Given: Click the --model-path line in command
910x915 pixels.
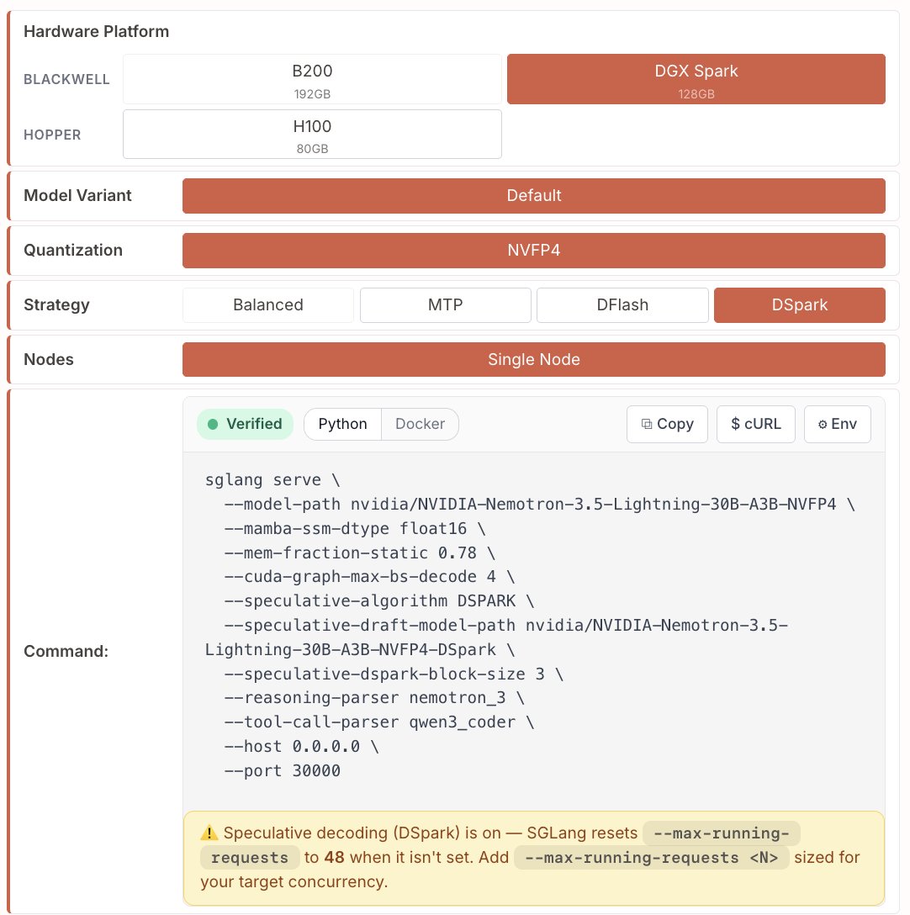Looking at the screenshot, I should pyautogui.click(x=539, y=505).
